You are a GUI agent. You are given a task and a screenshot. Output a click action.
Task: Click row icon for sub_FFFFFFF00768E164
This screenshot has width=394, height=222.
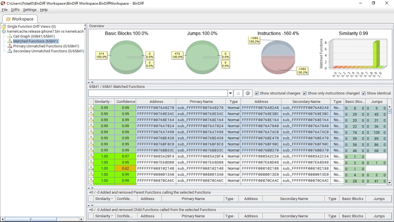coord(91,120)
